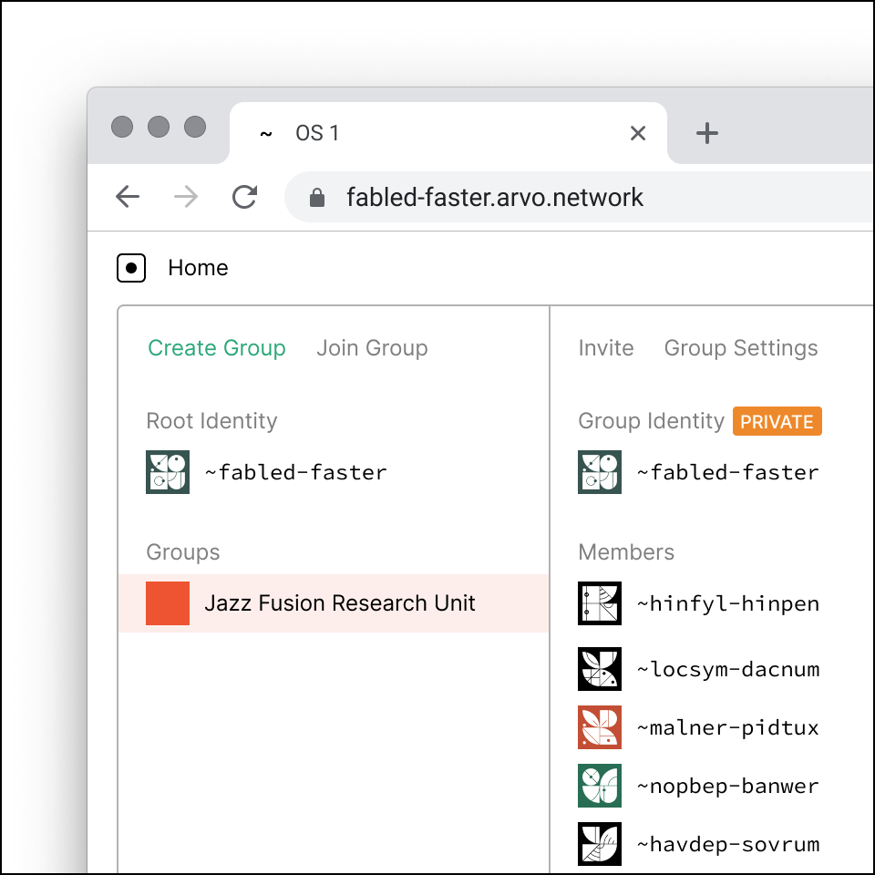875x875 pixels.
Task: Select member ~locsym-dacnum
Action: pyautogui.click(x=727, y=669)
